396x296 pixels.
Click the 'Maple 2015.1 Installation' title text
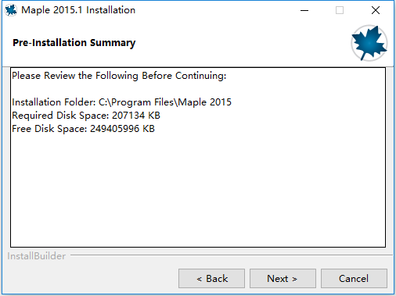coord(78,10)
